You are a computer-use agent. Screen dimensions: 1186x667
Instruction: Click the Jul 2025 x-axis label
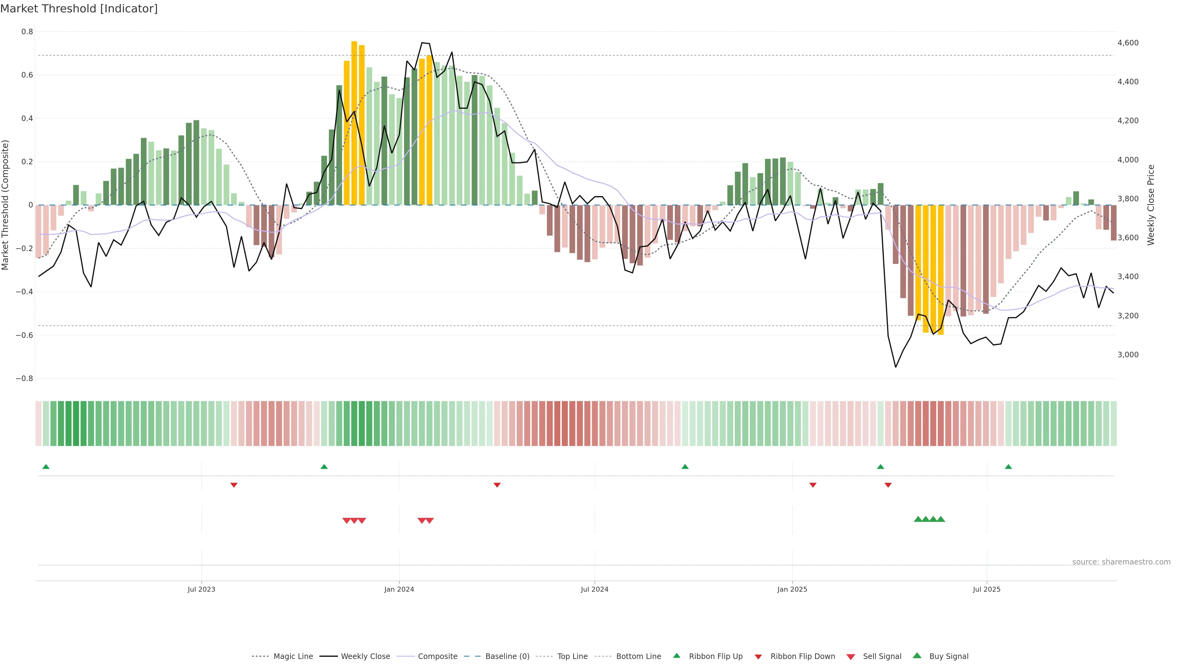tap(987, 589)
